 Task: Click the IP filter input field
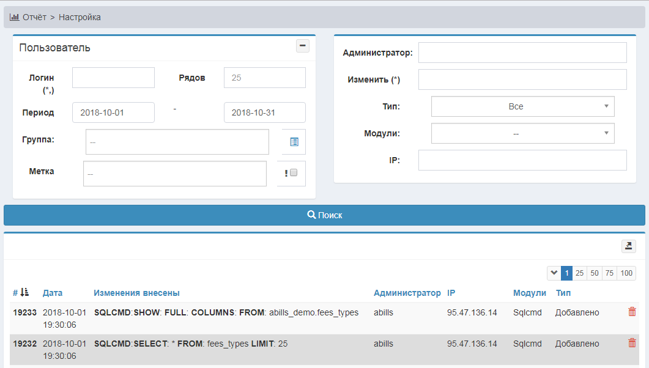[x=522, y=160]
